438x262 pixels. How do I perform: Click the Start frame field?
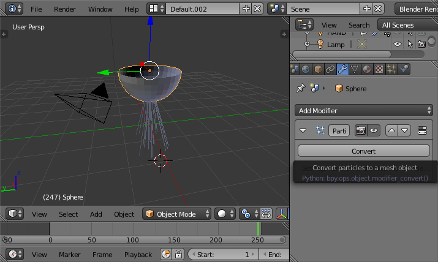pyautogui.click(x=223, y=255)
